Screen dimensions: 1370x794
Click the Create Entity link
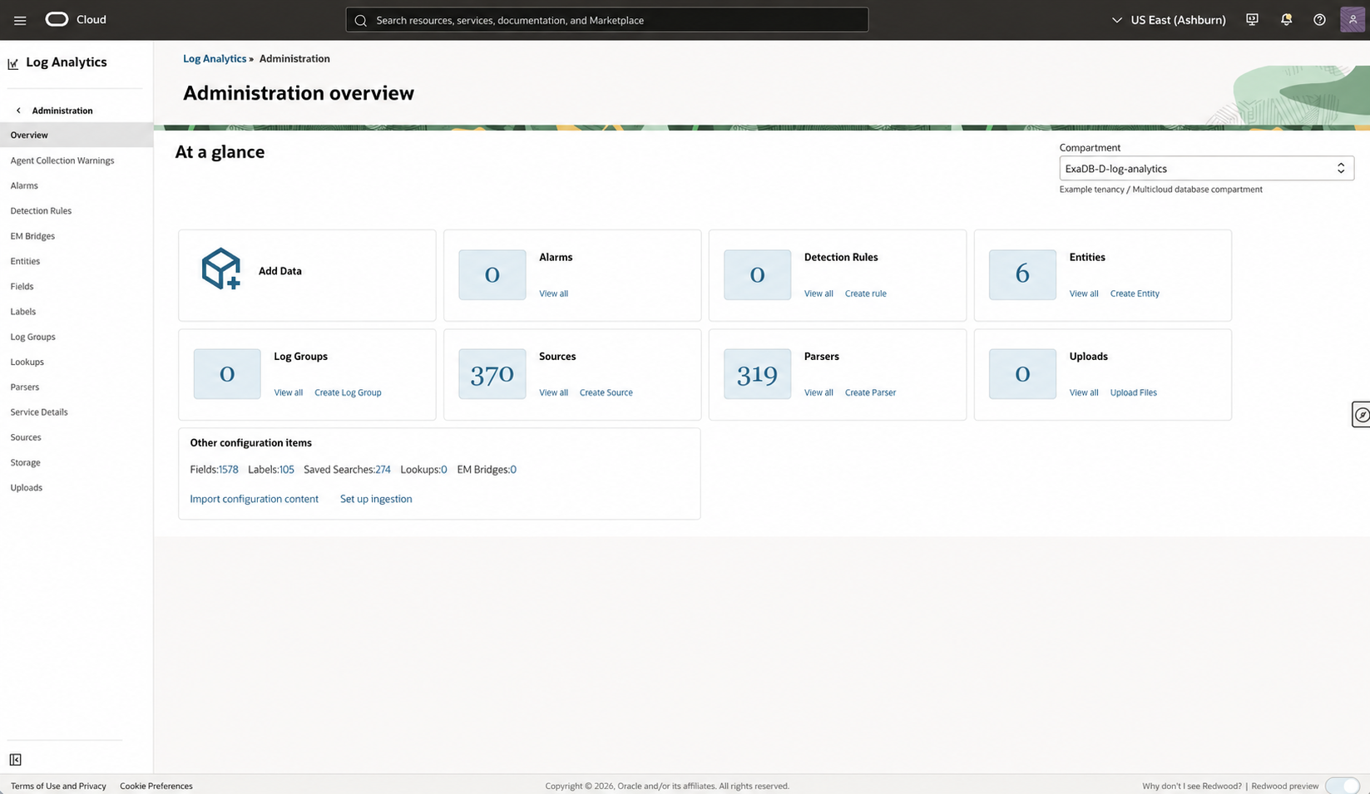click(x=1135, y=293)
